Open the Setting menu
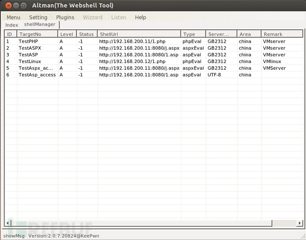This screenshot has height=240, width=306. (x=38, y=17)
